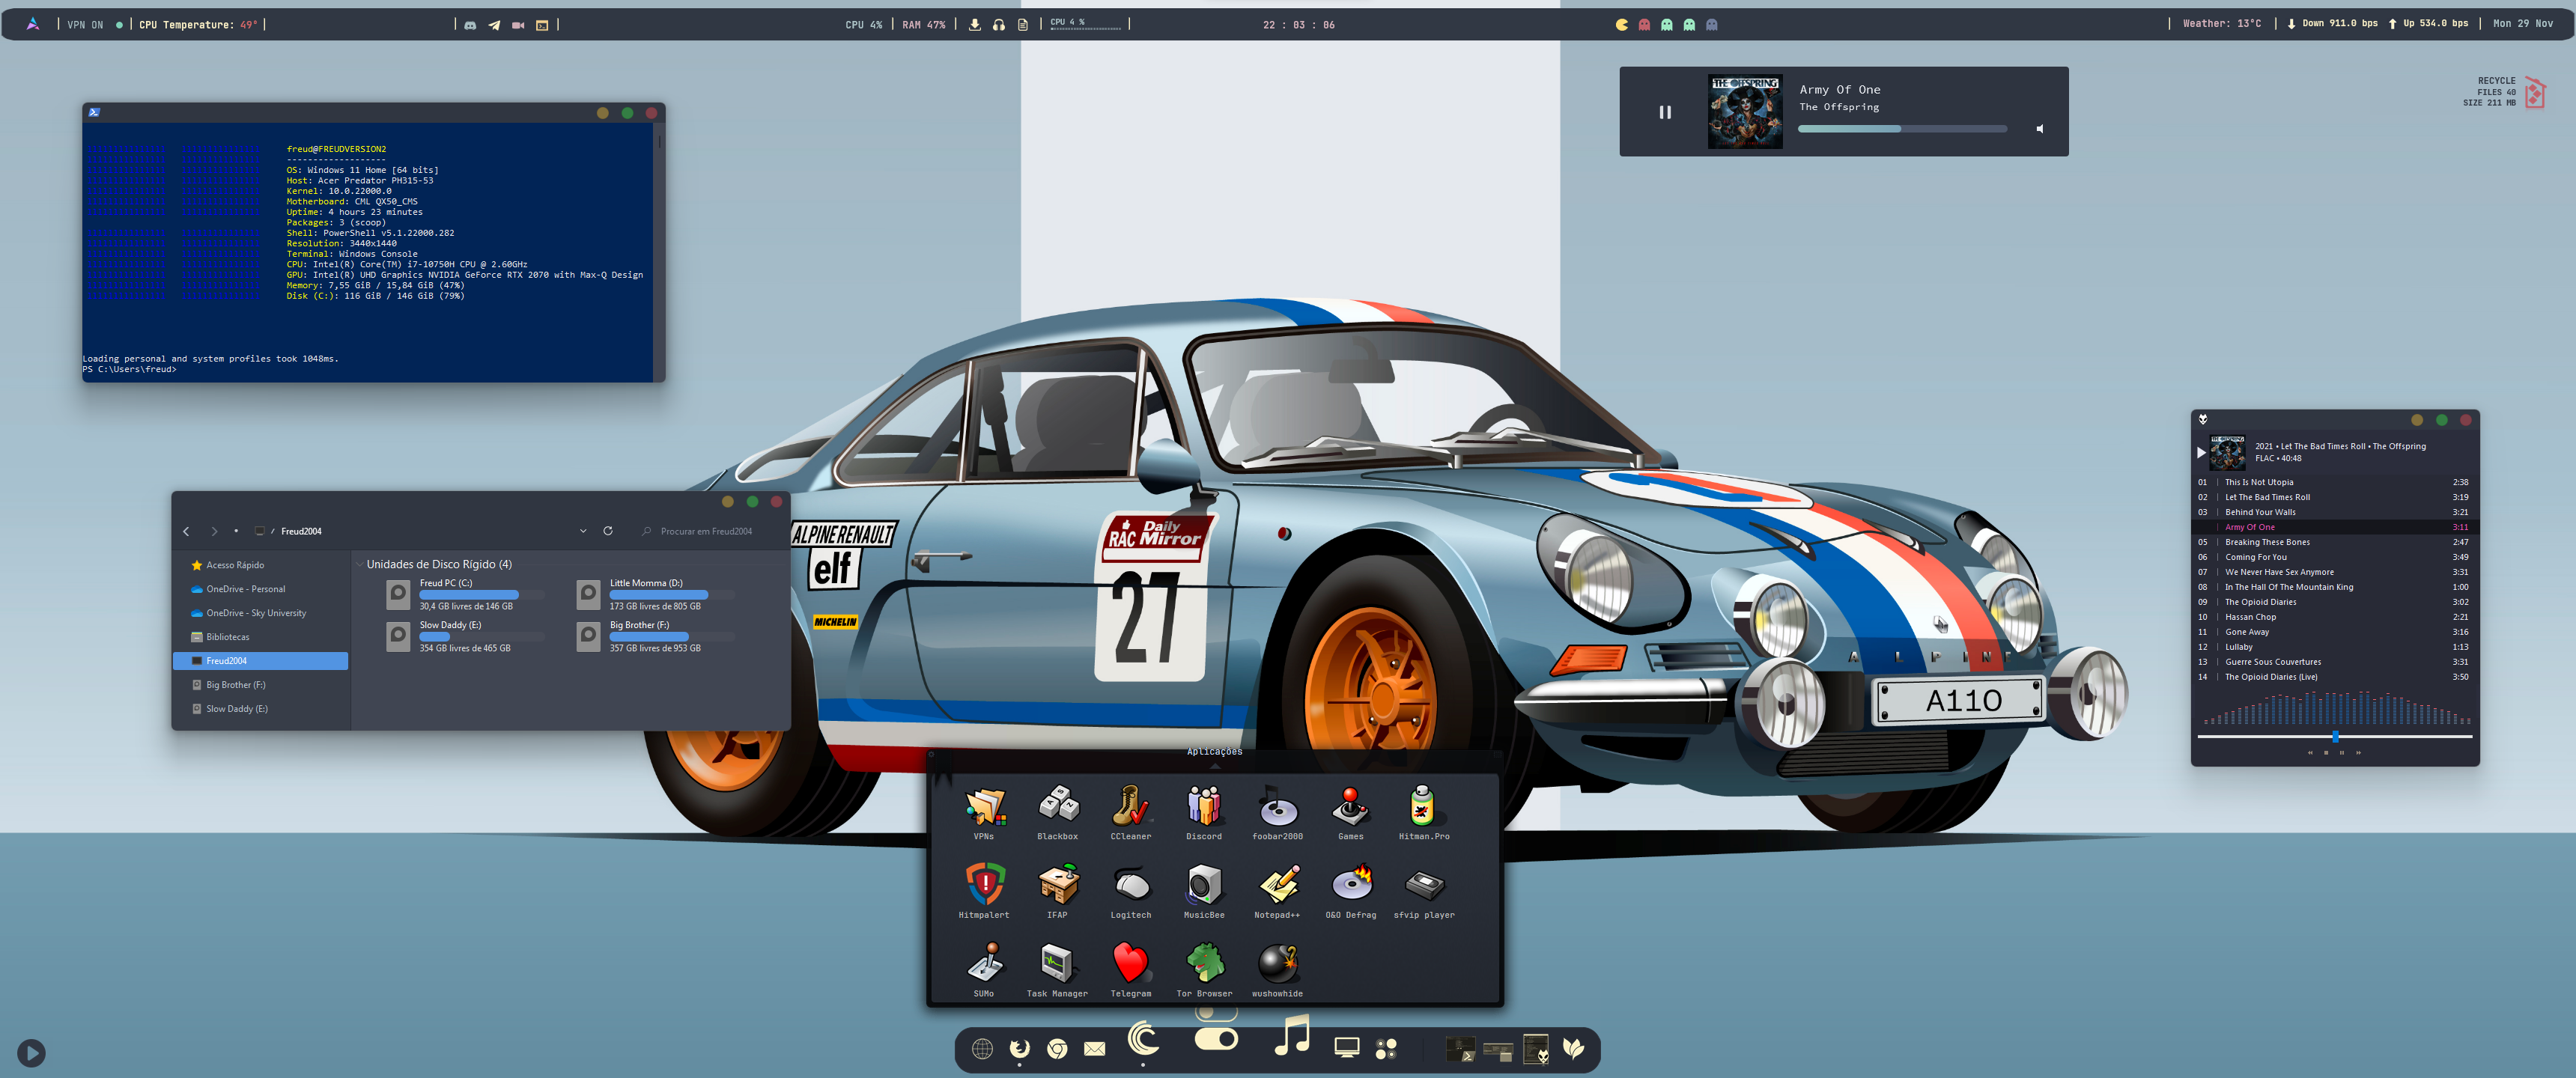The image size is (2576, 1078).
Task: Collapse the Unidades de Disco Rígido group
Action: 360,565
